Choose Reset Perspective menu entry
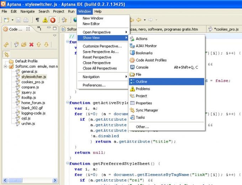This screenshot has height=185, width=242. click(103, 57)
